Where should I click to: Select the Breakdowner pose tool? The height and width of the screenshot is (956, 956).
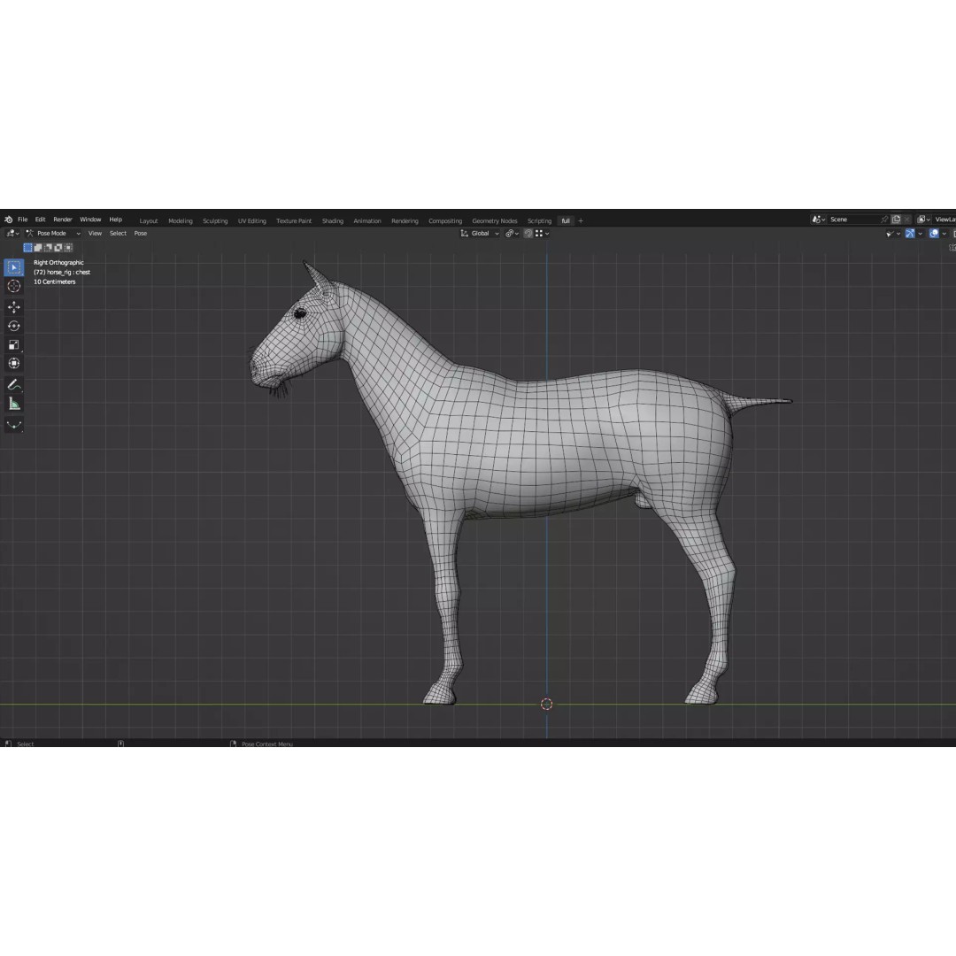(x=14, y=424)
